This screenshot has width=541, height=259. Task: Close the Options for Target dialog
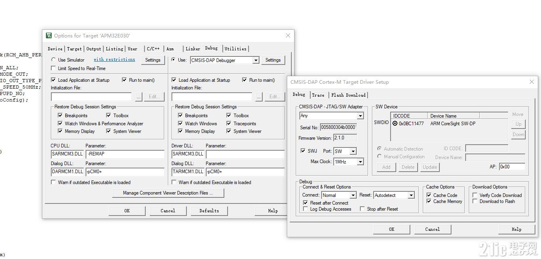tap(288, 35)
